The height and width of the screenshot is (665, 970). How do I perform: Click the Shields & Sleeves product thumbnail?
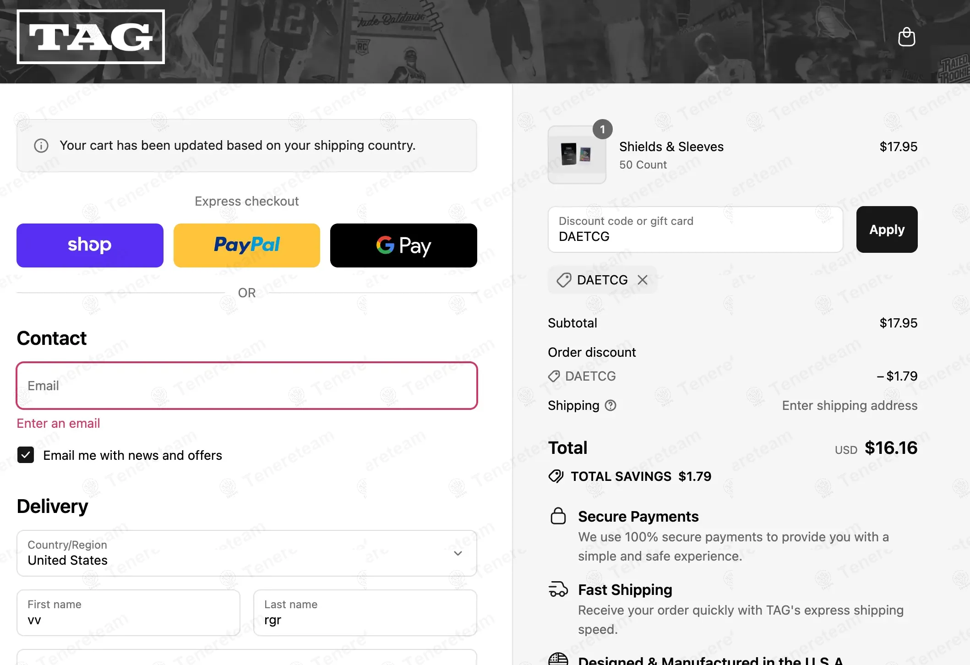577,155
